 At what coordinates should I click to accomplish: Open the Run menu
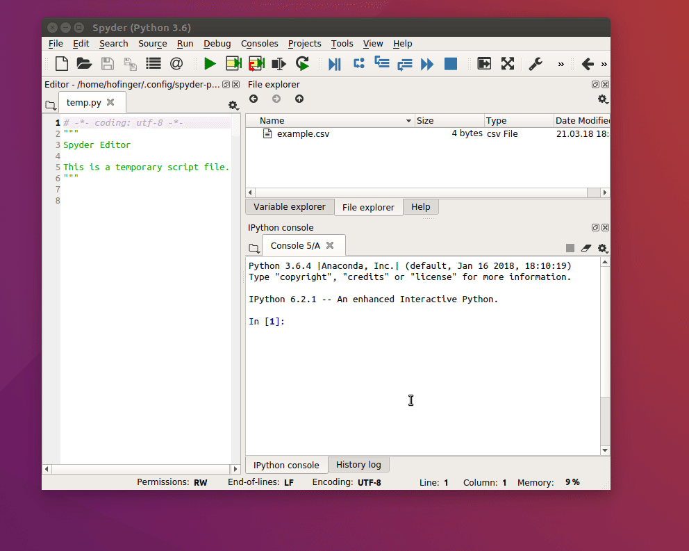185,44
